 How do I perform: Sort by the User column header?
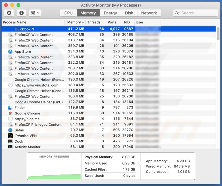tap(139, 22)
